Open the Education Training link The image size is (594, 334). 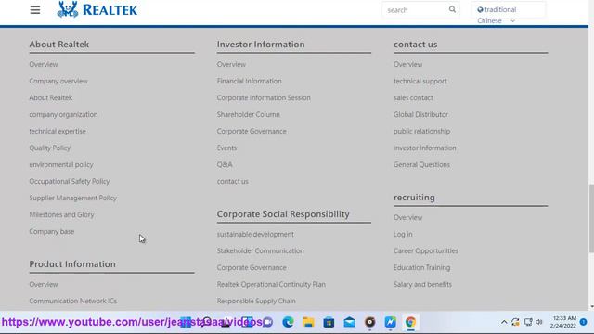click(422, 267)
